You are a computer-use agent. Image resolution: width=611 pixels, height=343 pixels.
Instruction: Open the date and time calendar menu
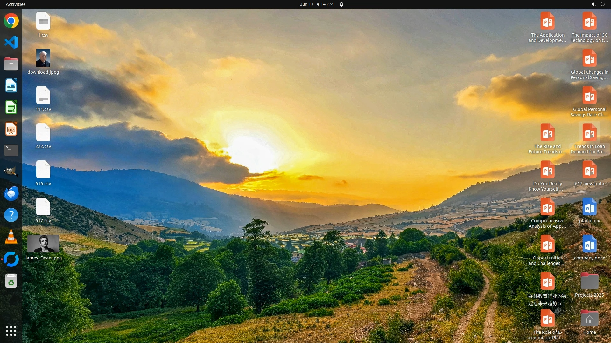click(316, 4)
